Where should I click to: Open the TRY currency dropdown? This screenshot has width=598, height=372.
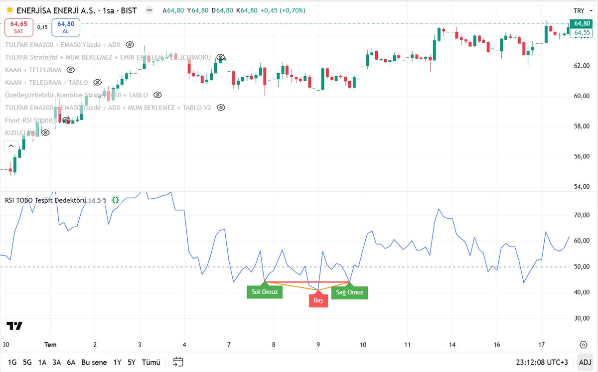click(583, 11)
